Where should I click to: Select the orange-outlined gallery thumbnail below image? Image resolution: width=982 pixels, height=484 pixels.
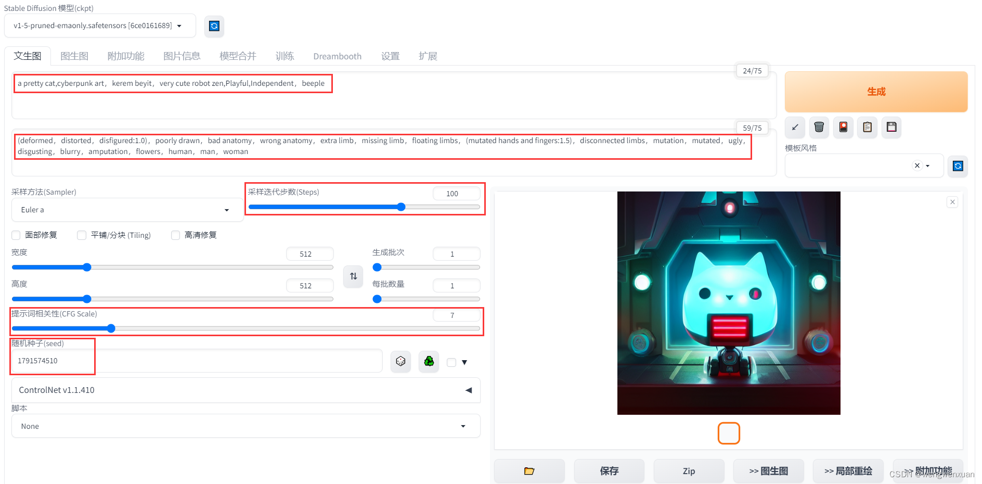tap(729, 433)
